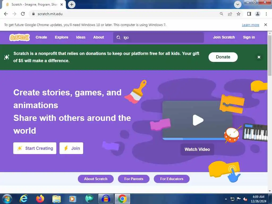272x204 pixels.
Task: Open the Explore page
Action: (x=62, y=37)
